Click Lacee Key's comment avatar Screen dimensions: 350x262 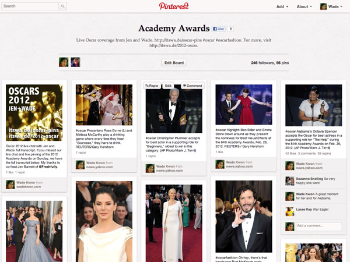coord(290,212)
